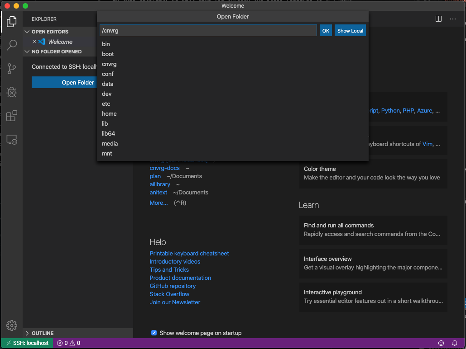Image resolution: width=466 pixels, height=349 pixels.
Task: Click the /cnvrg path input field
Action: [x=208, y=30]
